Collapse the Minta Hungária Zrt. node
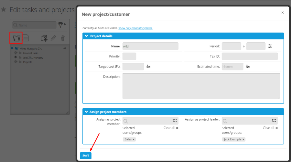291x162 pixels. 12,48
